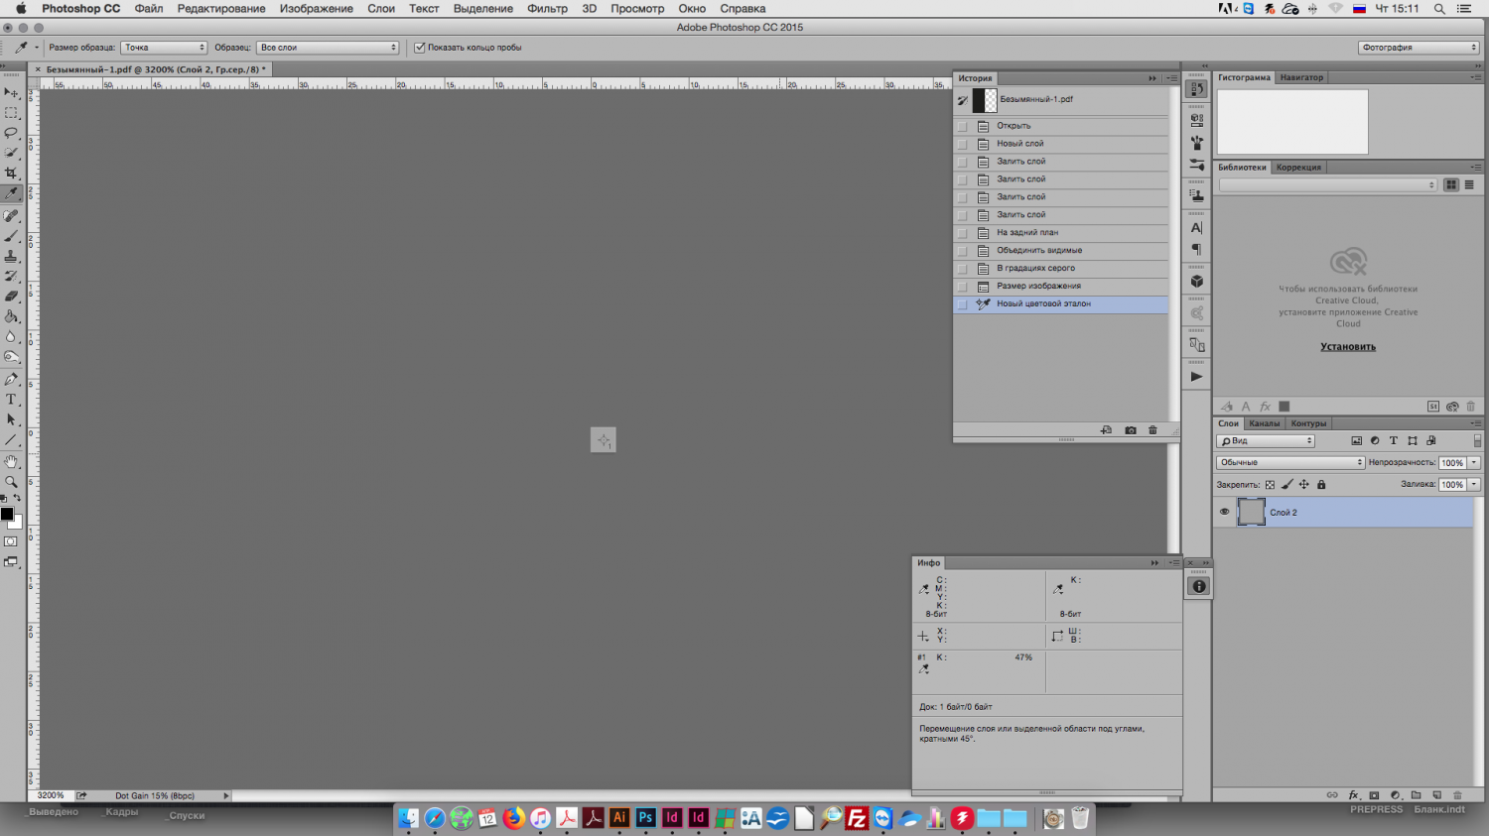Select the Crop tool
Image resolution: width=1489 pixels, height=836 pixels.
click(12, 174)
